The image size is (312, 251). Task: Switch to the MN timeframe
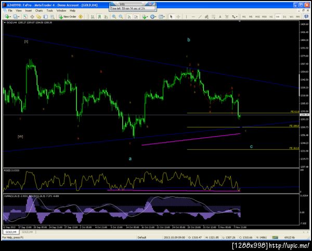(x=298, y=17)
